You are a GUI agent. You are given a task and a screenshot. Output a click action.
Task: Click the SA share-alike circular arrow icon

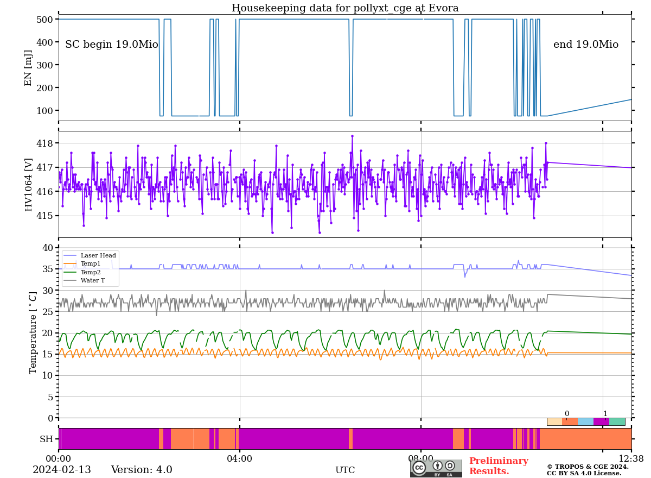tap(450, 466)
